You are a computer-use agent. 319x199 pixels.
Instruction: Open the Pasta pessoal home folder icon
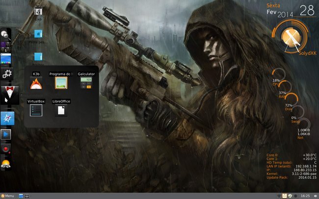click(38, 34)
